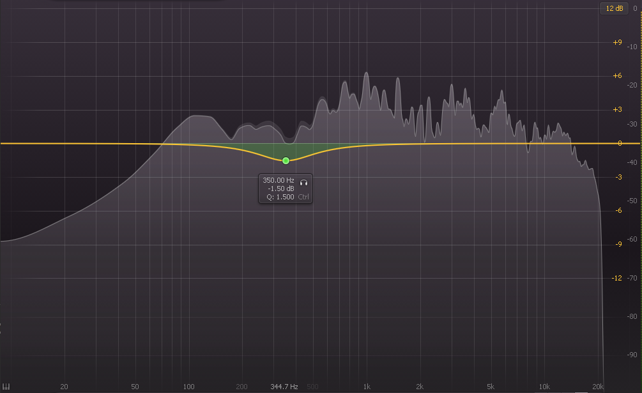Open the 12 dB display range menu

[x=615, y=8]
